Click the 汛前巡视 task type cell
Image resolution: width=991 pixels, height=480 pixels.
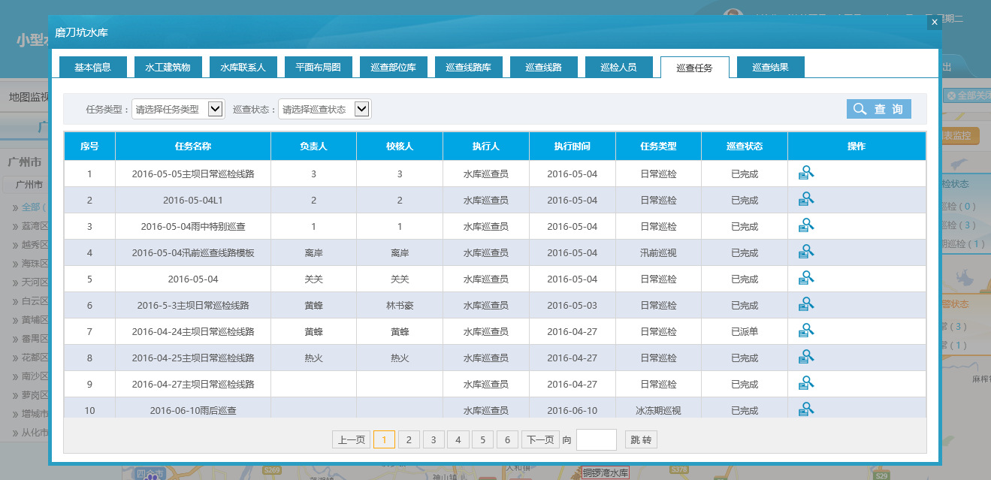point(658,252)
